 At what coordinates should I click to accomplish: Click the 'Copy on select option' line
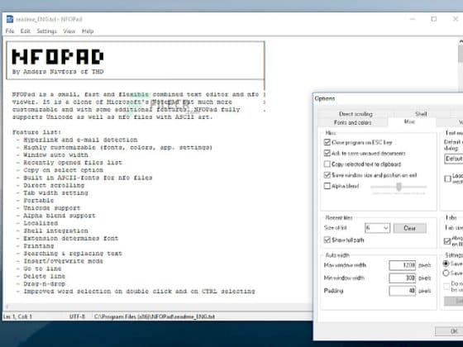[63, 170]
